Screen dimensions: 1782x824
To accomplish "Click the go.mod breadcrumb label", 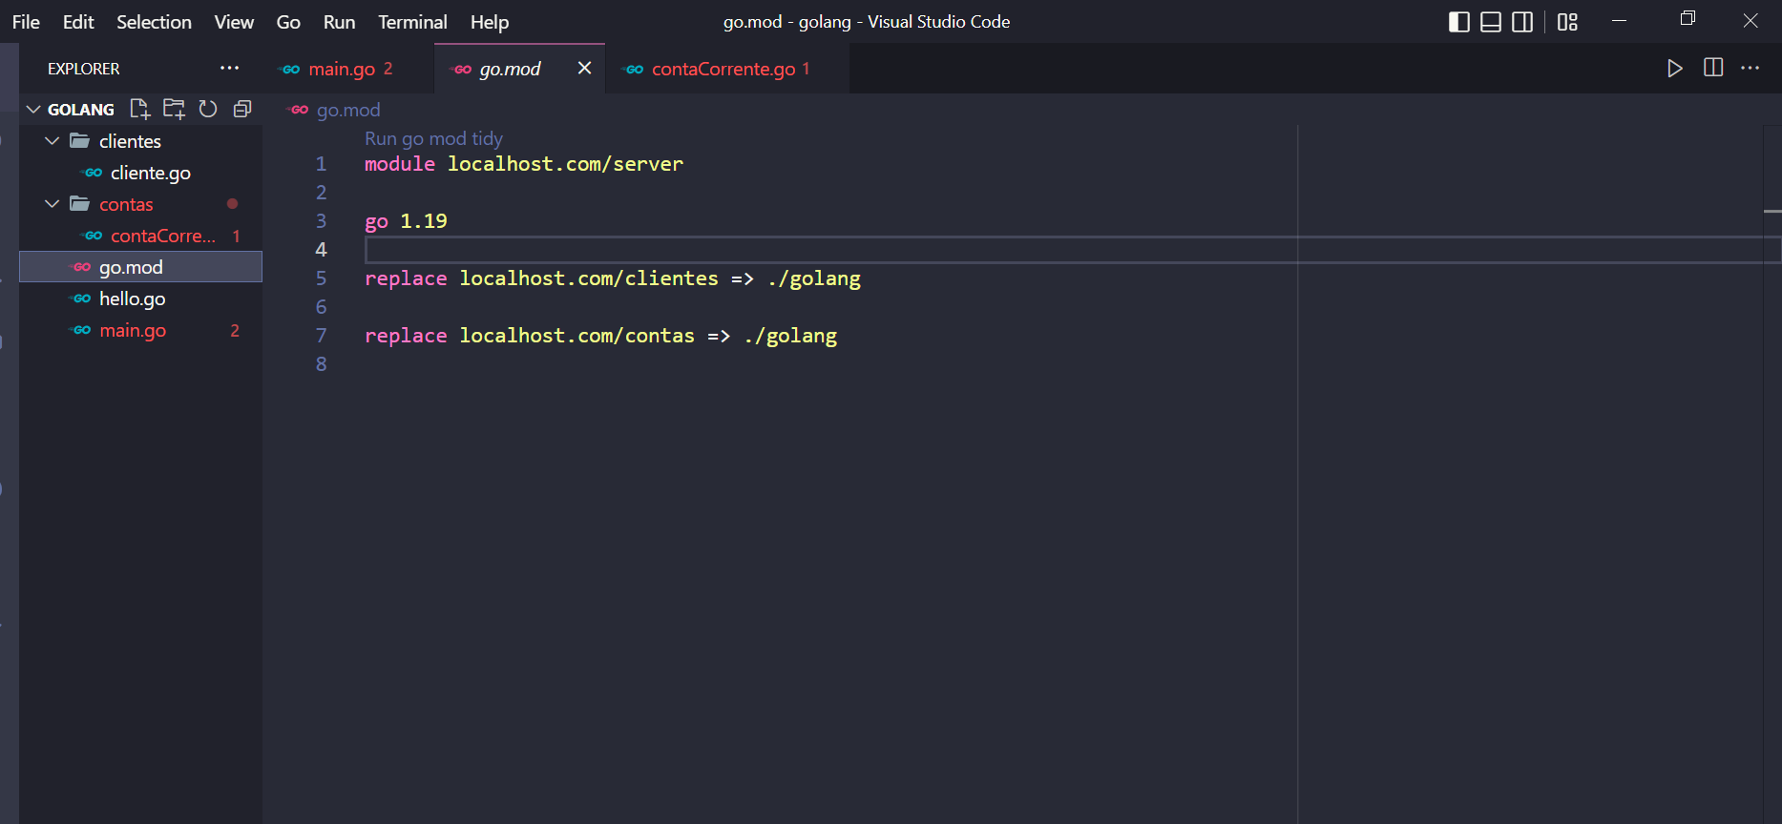I will tap(348, 110).
